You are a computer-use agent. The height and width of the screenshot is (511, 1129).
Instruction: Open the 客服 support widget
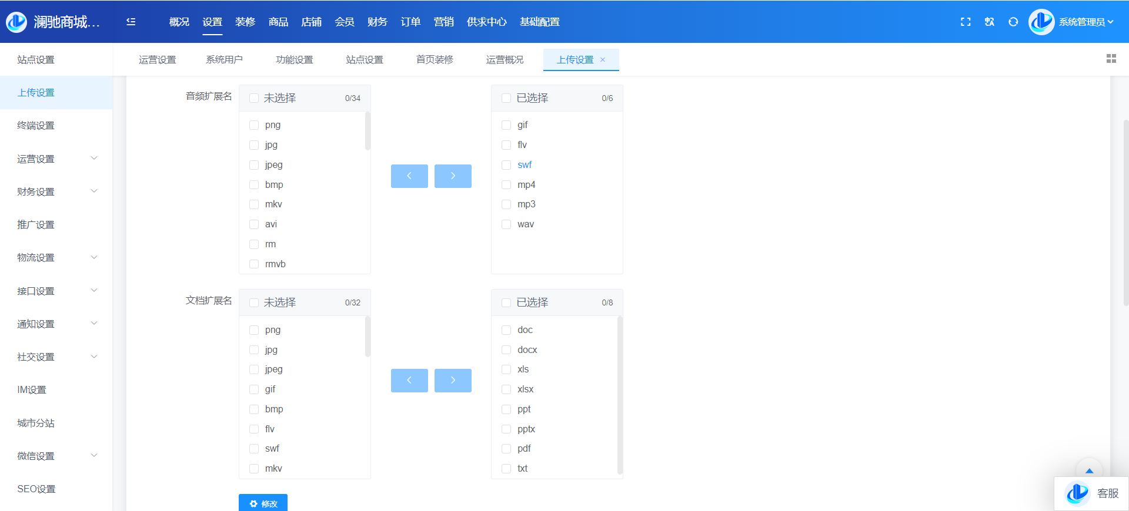click(1092, 493)
